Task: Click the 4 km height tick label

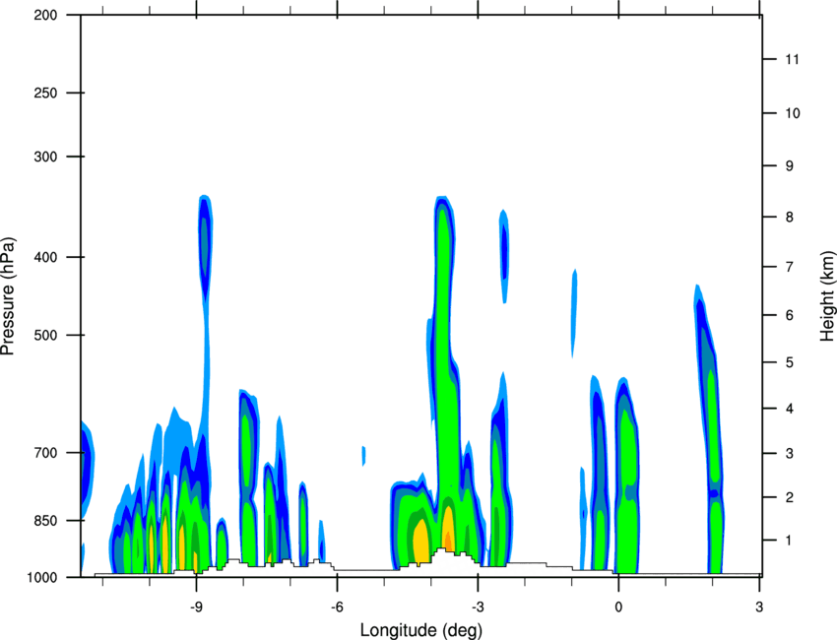Action: [790, 409]
